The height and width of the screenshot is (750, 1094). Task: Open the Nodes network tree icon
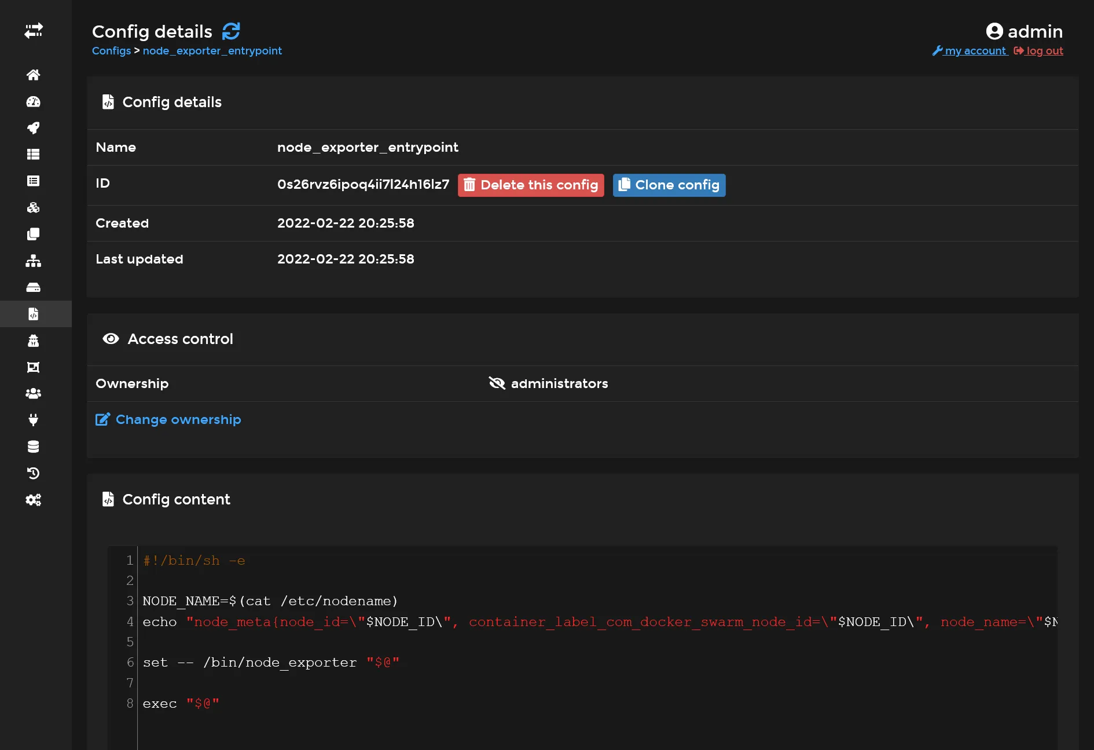[34, 261]
